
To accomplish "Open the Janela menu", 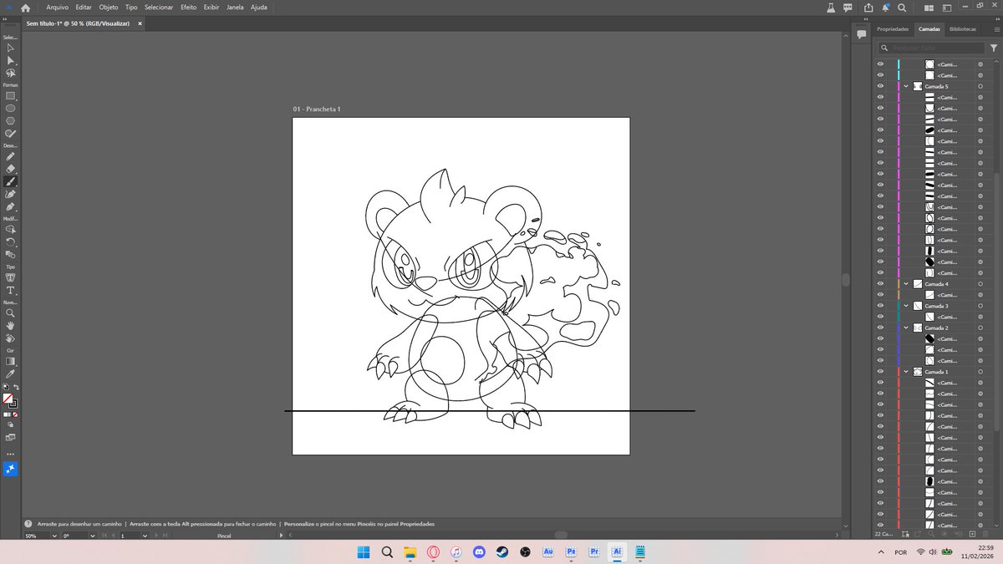I will (235, 7).
